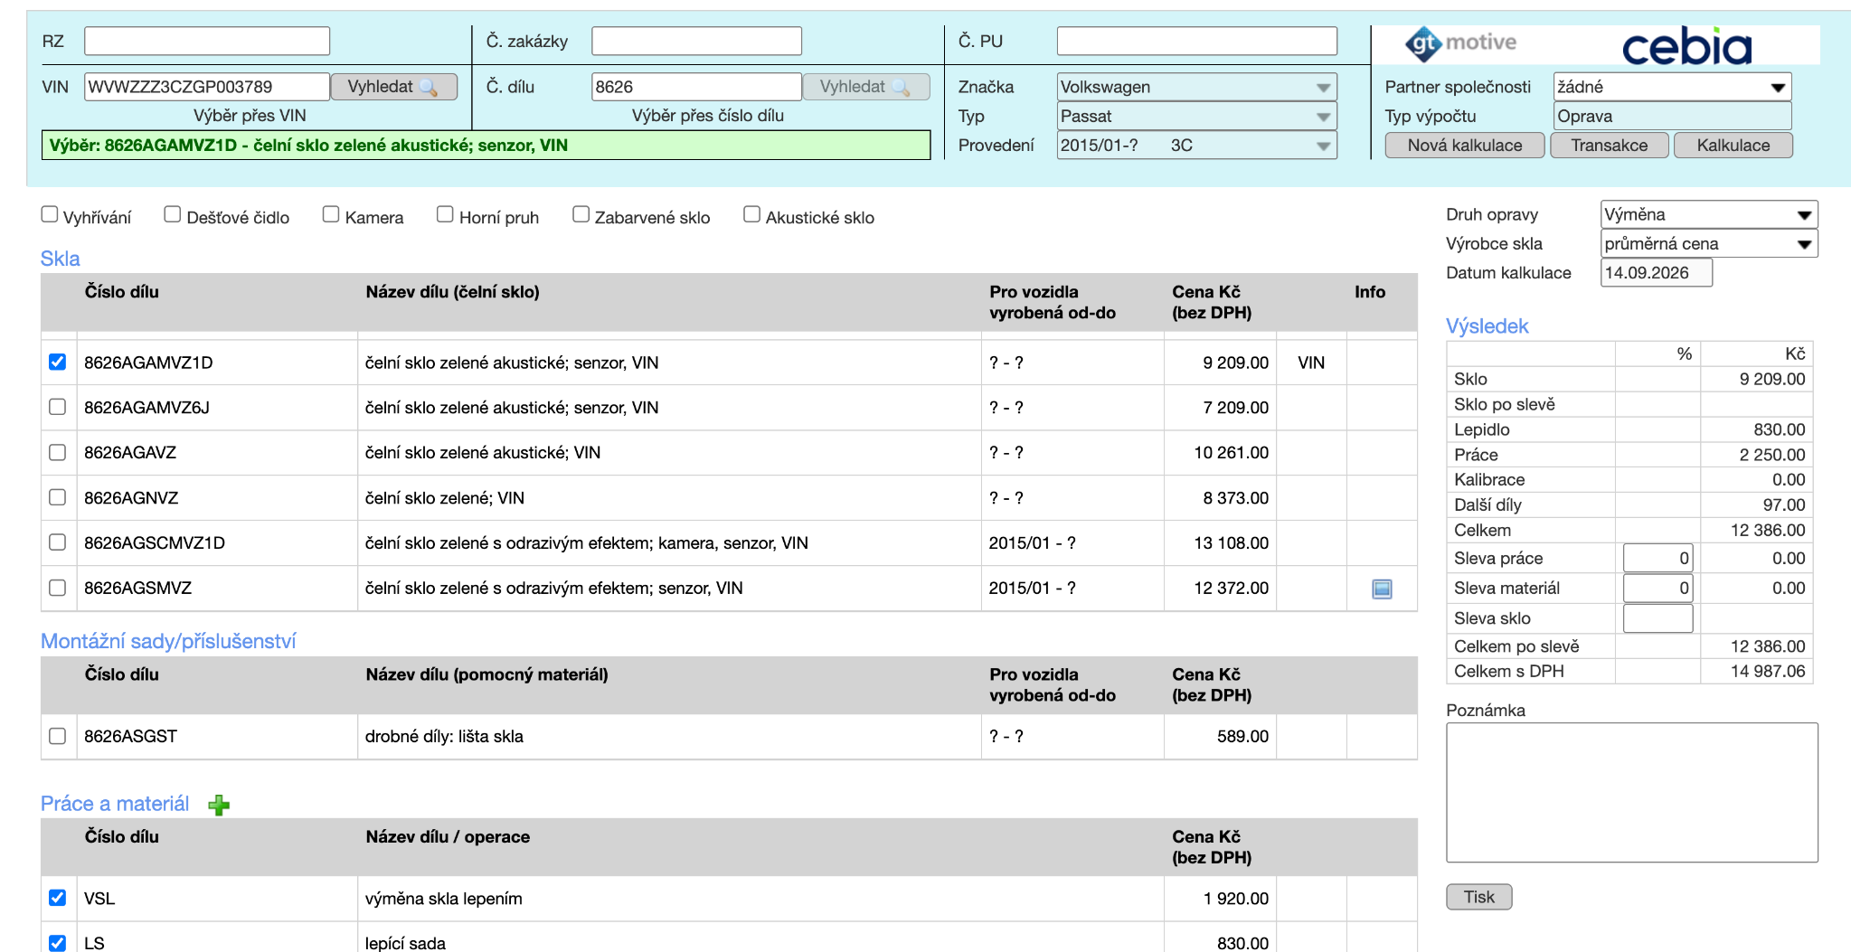
Task: Enable Zabarvené sklo filter
Action: (x=581, y=214)
